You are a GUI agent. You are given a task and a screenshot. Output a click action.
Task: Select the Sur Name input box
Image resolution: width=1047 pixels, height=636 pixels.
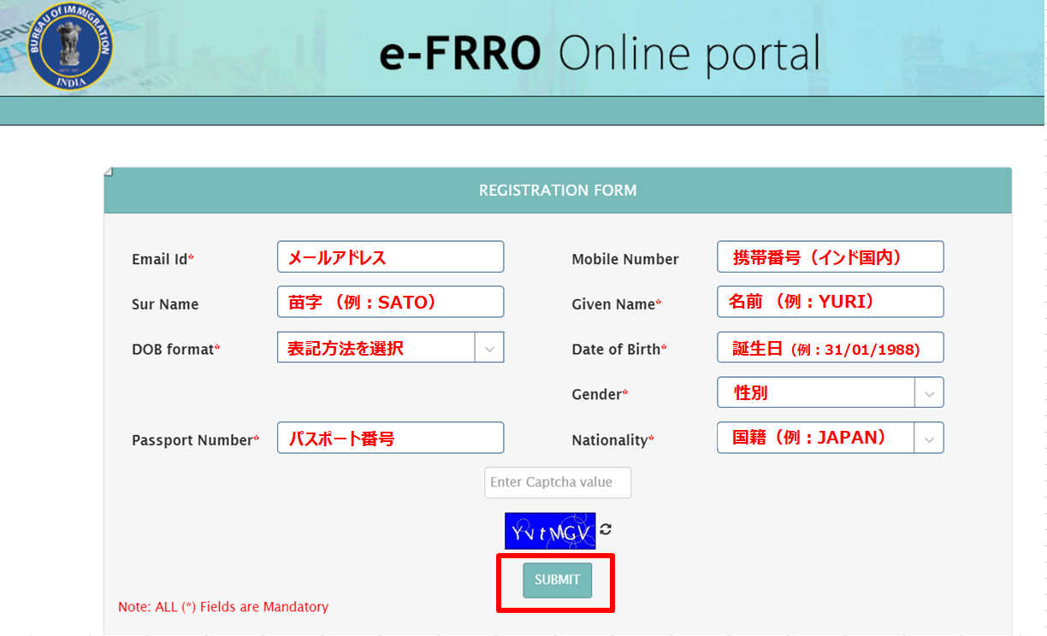[x=390, y=301]
